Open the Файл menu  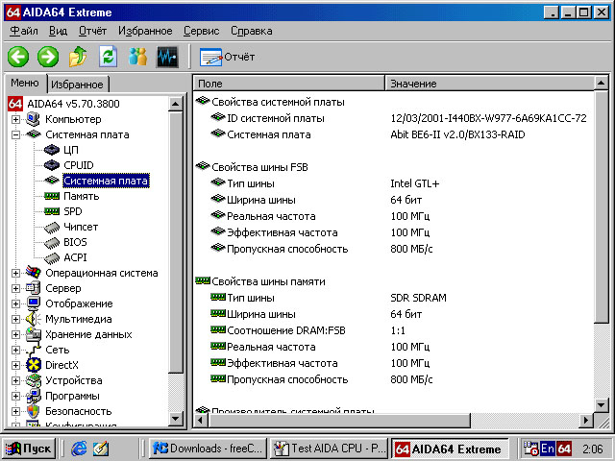pos(23,31)
